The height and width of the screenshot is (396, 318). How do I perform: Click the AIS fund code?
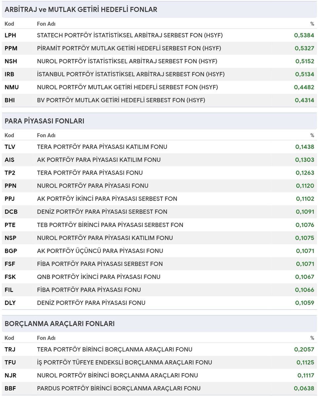pyautogui.click(x=10, y=160)
